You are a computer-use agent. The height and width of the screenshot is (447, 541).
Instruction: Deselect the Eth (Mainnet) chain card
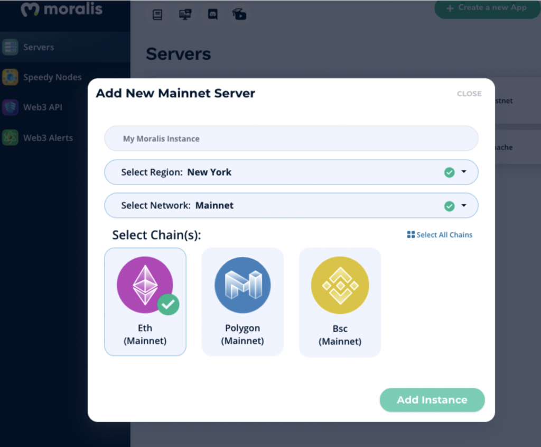[x=145, y=302]
